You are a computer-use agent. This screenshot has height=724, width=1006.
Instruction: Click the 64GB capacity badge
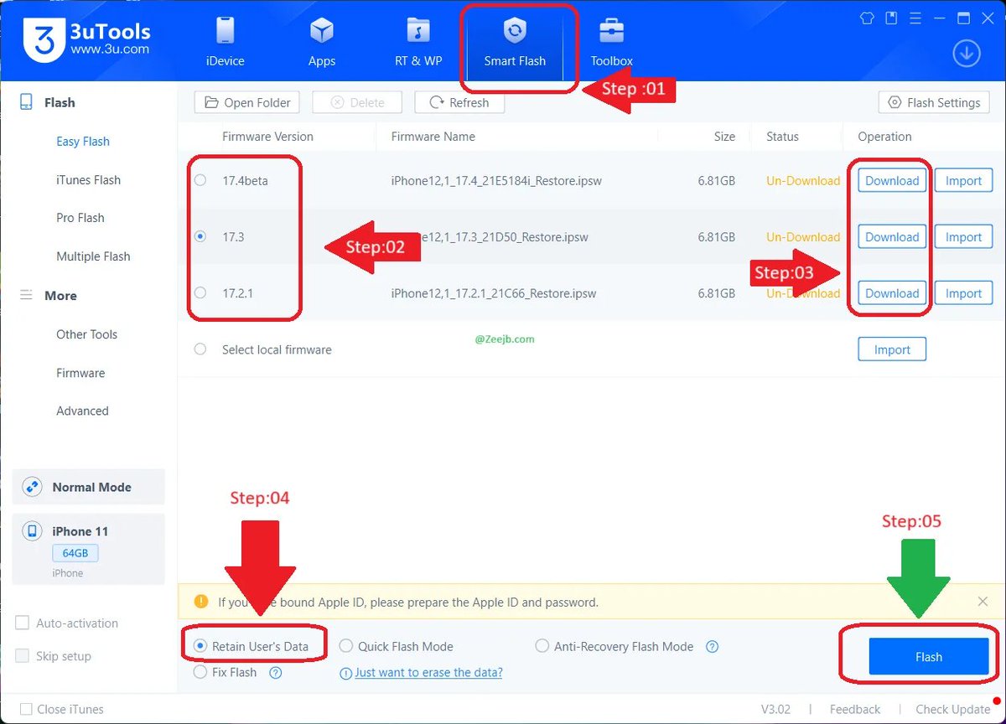pos(75,553)
